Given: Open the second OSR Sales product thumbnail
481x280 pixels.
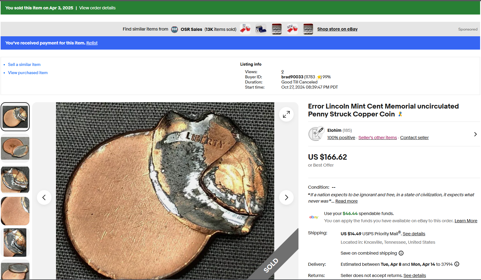Looking at the screenshot, I should click(261, 29).
